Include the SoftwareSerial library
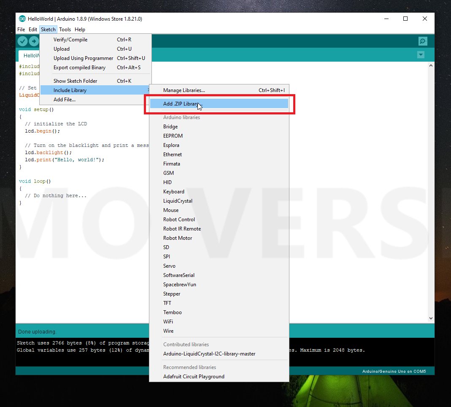This screenshot has height=407, width=451. pos(219,275)
